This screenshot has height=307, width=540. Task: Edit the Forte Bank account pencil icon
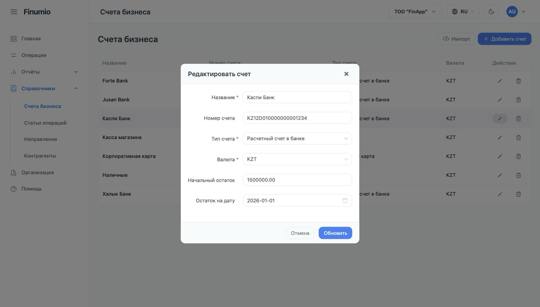(500, 81)
